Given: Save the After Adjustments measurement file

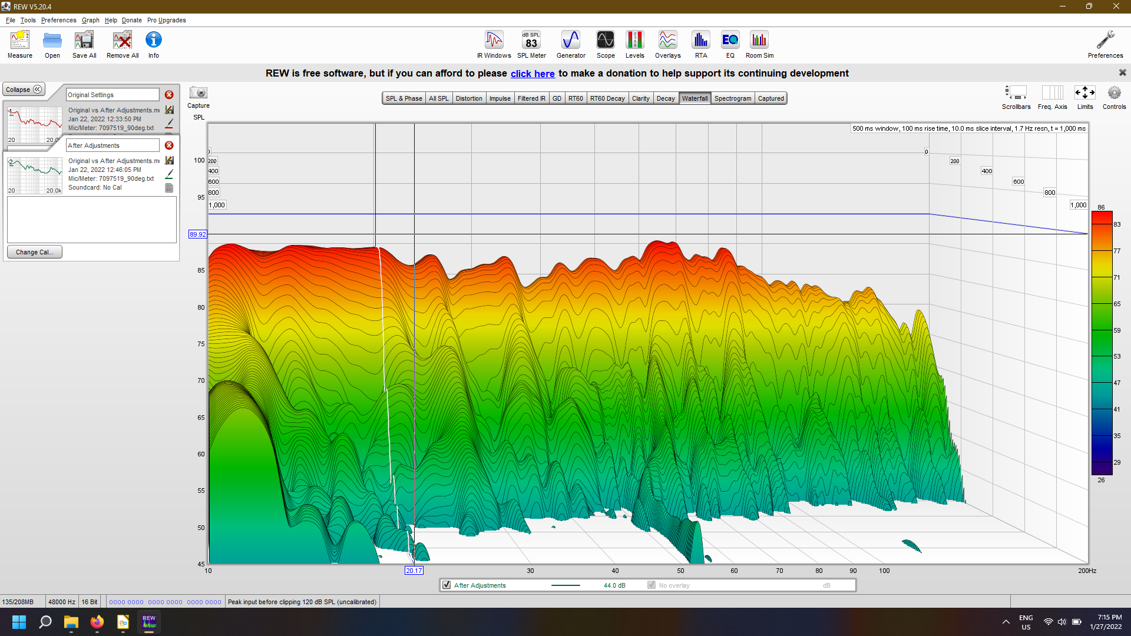Looking at the screenshot, I should (x=170, y=160).
